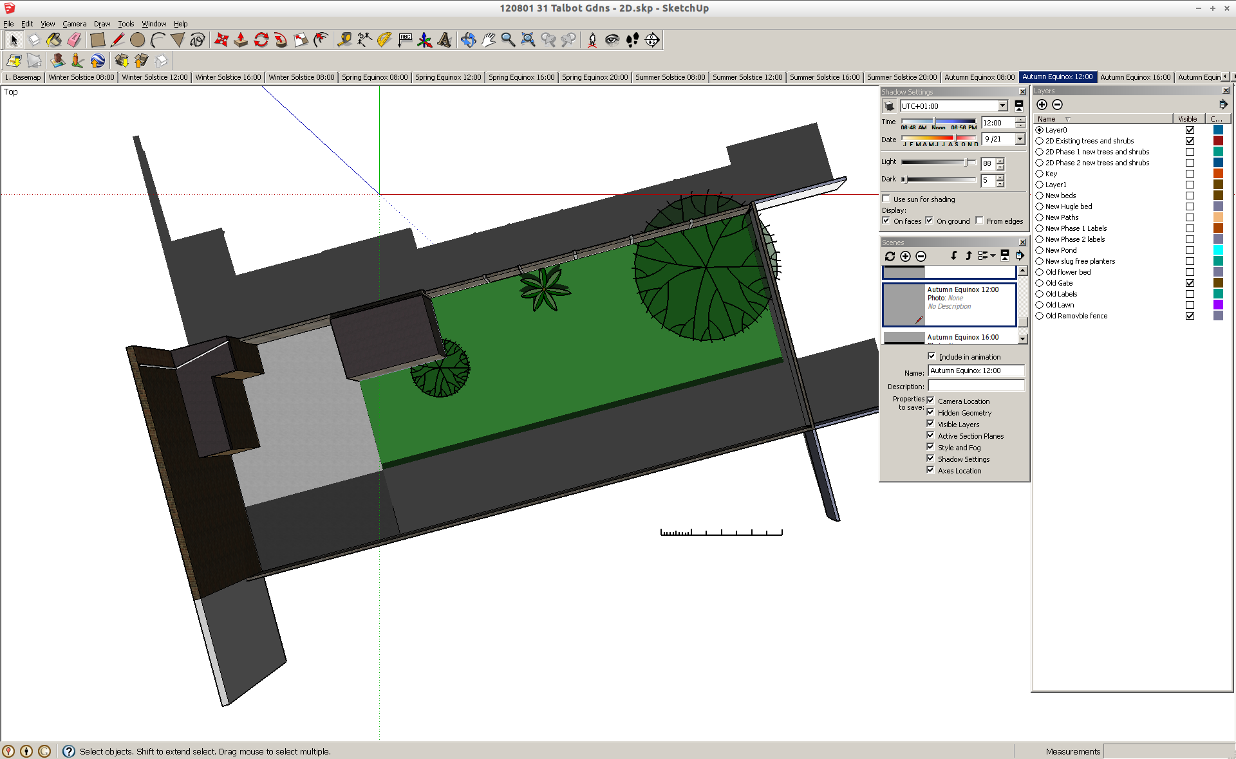
Task: Open the Camera menu
Action: (74, 24)
